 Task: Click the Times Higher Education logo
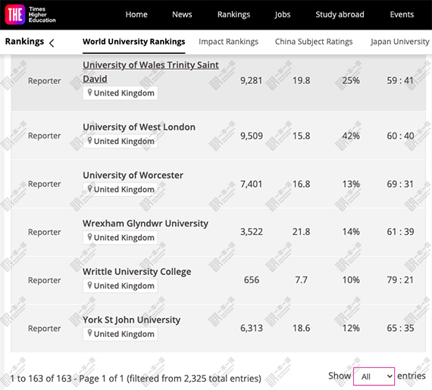coord(30,14)
